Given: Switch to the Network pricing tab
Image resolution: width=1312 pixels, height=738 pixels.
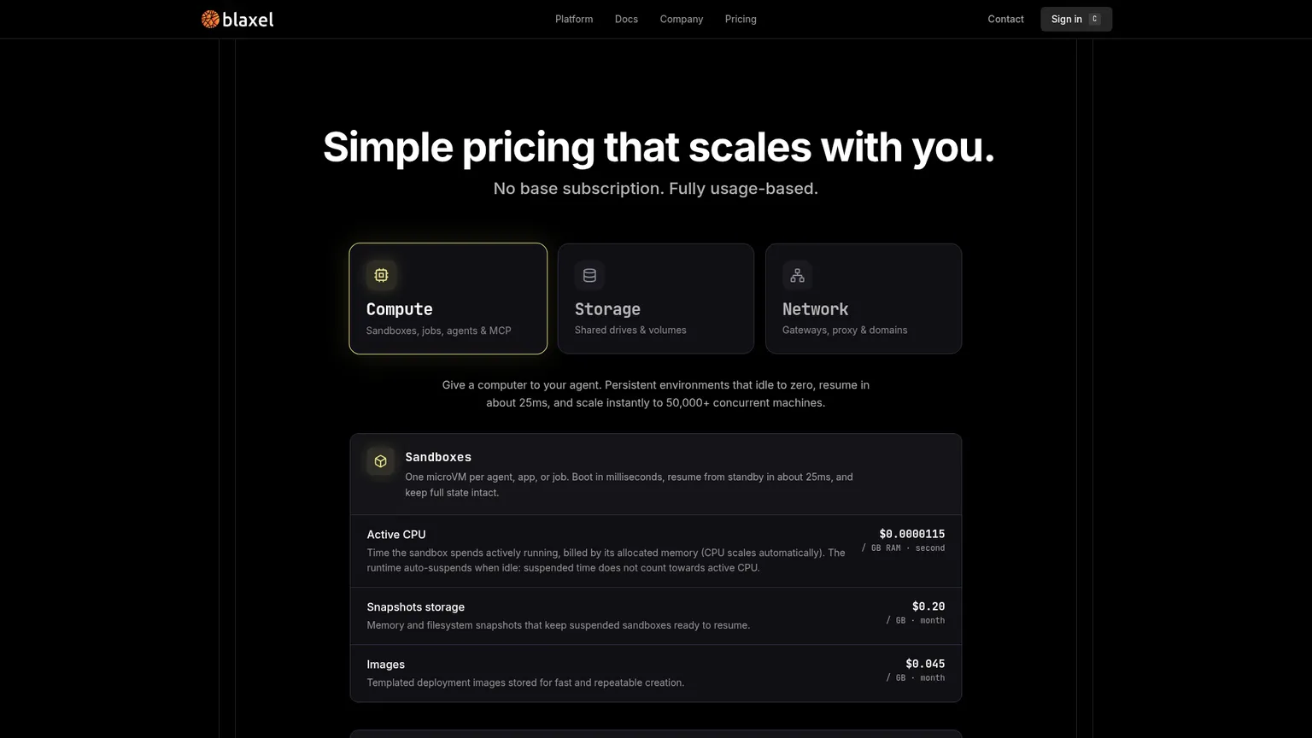Looking at the screenshot, I should [864, 299].
